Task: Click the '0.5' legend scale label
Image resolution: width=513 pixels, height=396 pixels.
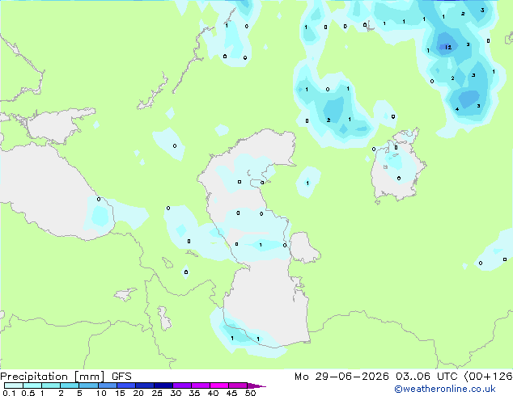Action: click(28, 393)
